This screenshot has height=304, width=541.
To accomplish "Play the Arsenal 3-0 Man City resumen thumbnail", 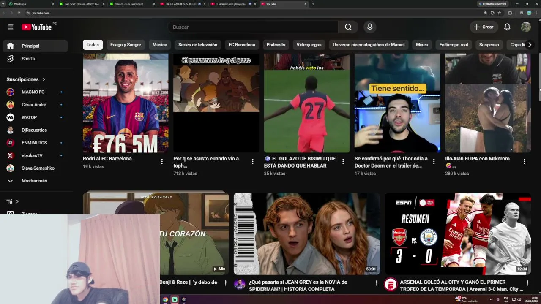I will pyautogui.click(x=458, y=234).
